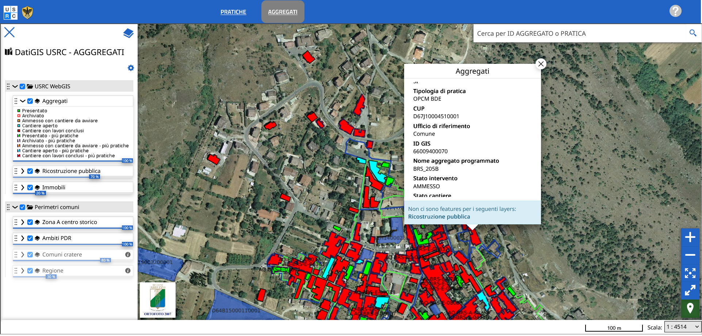Collapse the Perimetri comuni group

[x=15, y=207]
